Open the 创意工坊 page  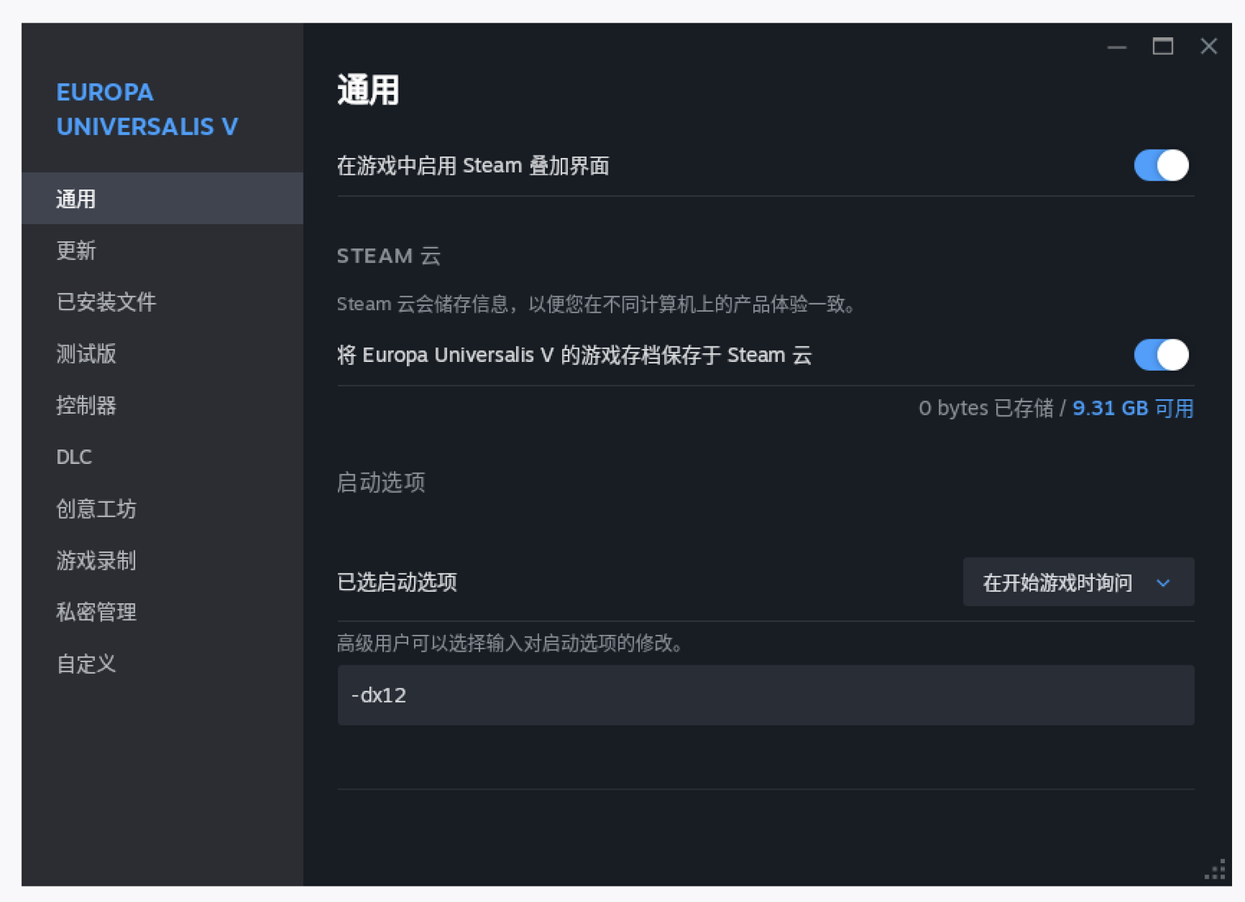(x=96, y=509)
